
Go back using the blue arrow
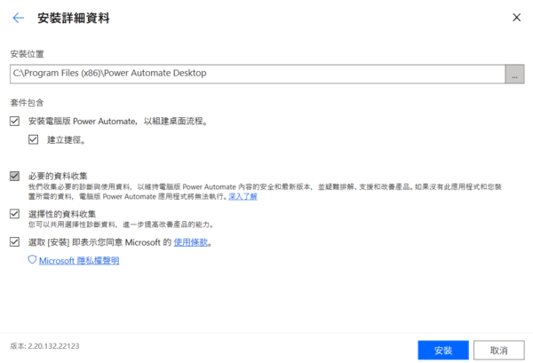[x=19, y=18]
